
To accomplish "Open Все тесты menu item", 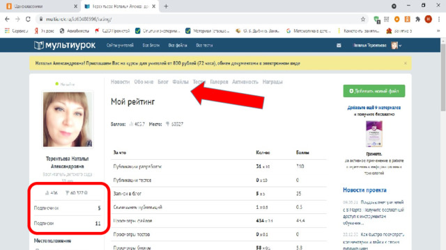I will point(204,45).
